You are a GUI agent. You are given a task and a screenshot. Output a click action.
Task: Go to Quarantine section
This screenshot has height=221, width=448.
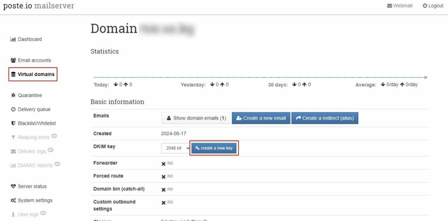tap(26, 95)
